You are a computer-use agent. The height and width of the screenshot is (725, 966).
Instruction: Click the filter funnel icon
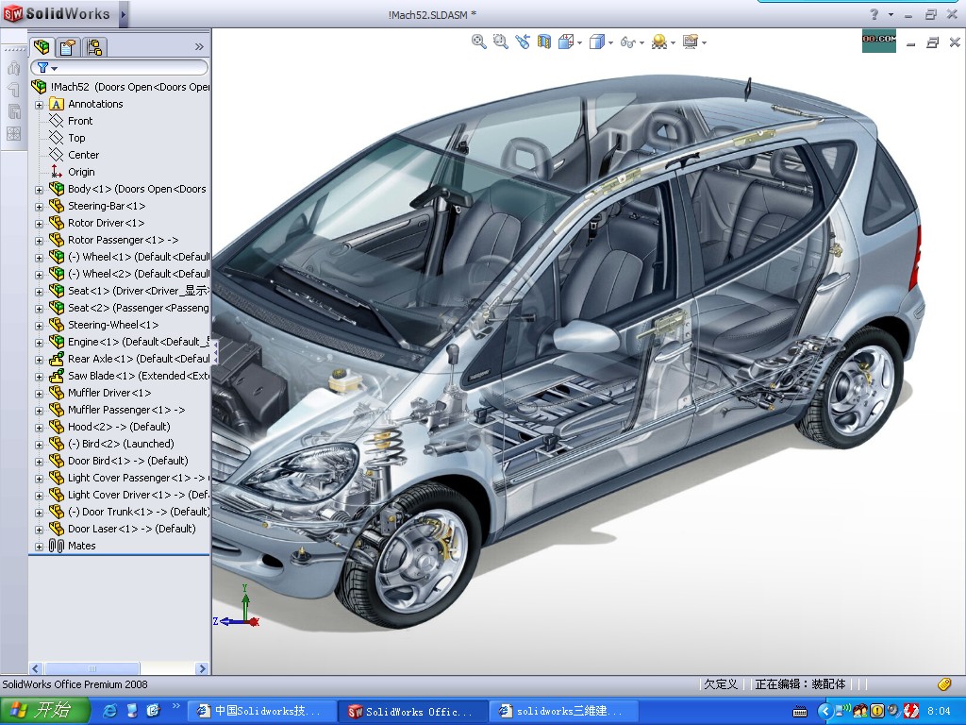(43, 67)
